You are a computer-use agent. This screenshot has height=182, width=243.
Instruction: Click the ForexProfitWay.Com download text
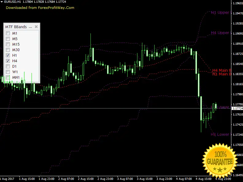[x=40, y=8]
